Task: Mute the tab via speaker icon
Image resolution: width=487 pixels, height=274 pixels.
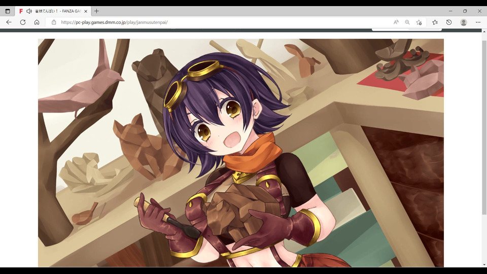Action: click(29, 11)
